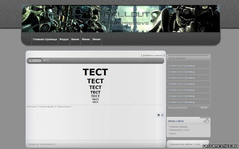Open Главная страница in Меню сайта

pos(178,127)
